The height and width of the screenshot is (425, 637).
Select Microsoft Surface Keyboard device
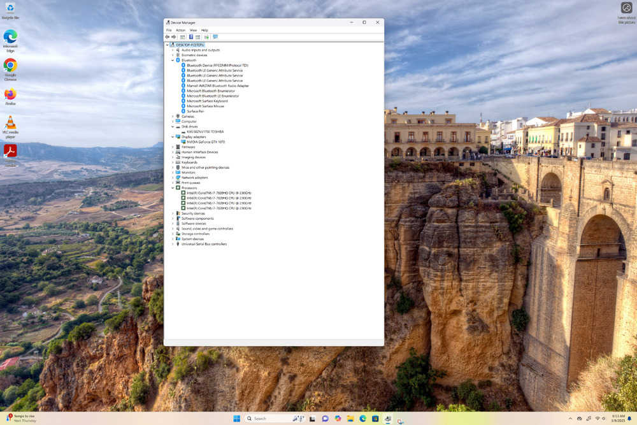point(207,101)
